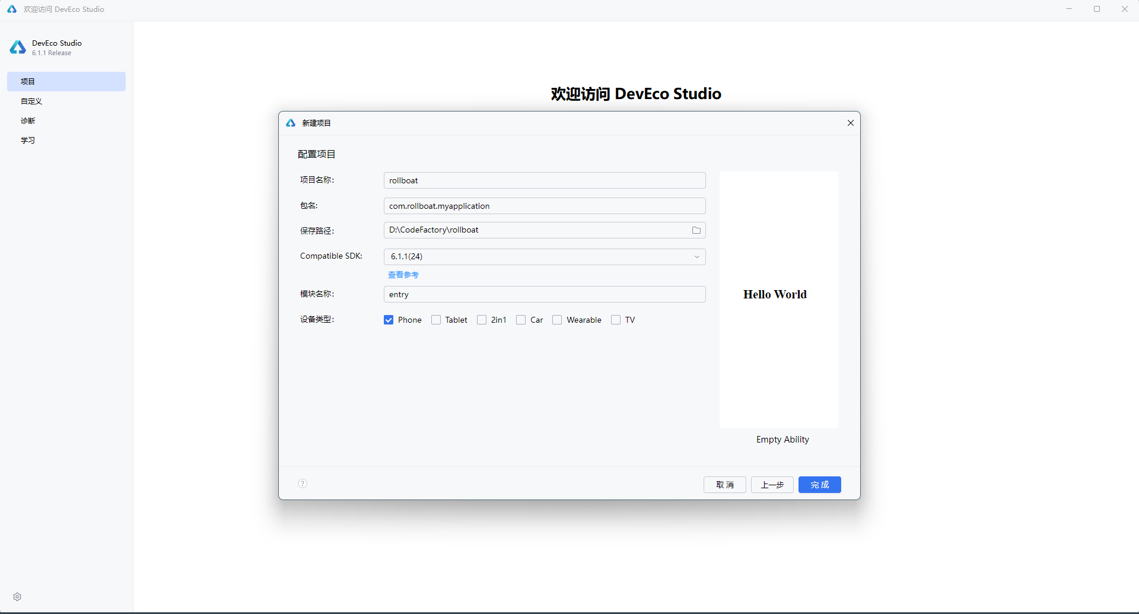Click the Empty Ability template preview
The width and height of the screenshot is (1139, 614).
coord(779,300)
